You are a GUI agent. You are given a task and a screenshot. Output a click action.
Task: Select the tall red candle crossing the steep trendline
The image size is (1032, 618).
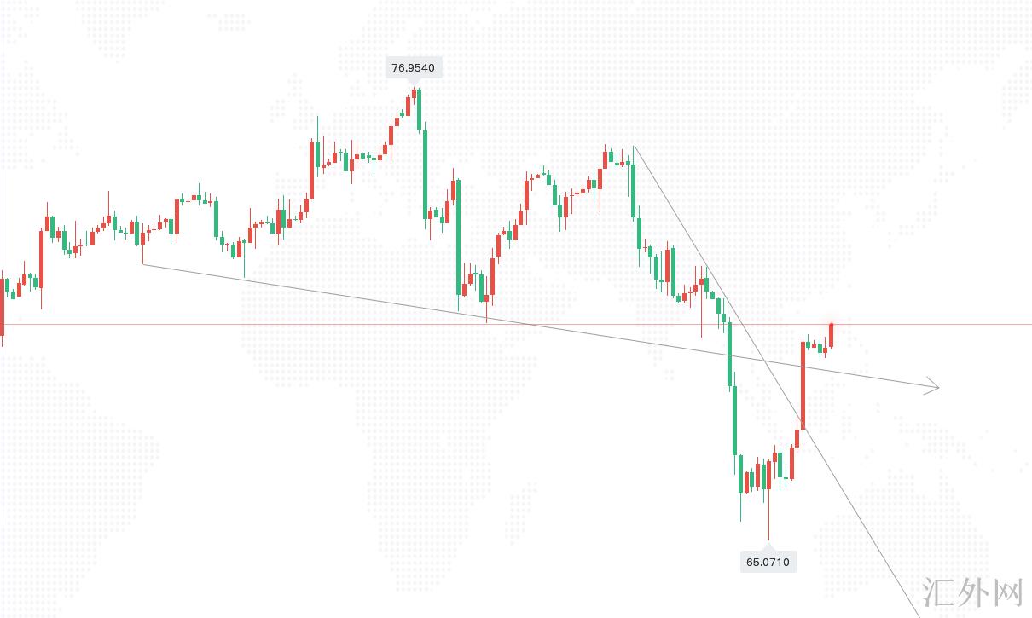[803, 382]
